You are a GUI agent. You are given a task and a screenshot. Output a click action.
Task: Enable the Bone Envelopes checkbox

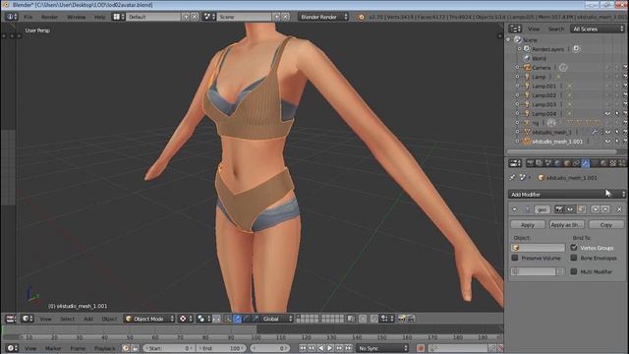(574, 258)
